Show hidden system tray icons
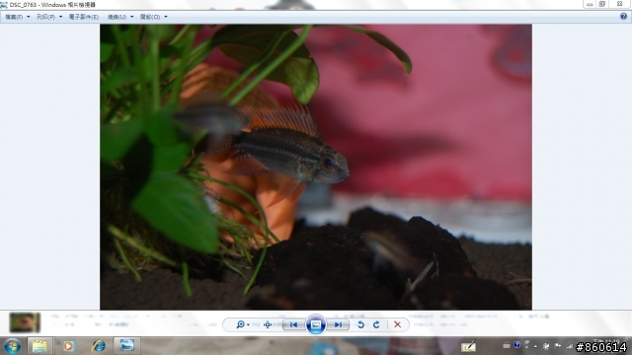 click(535, 346)
